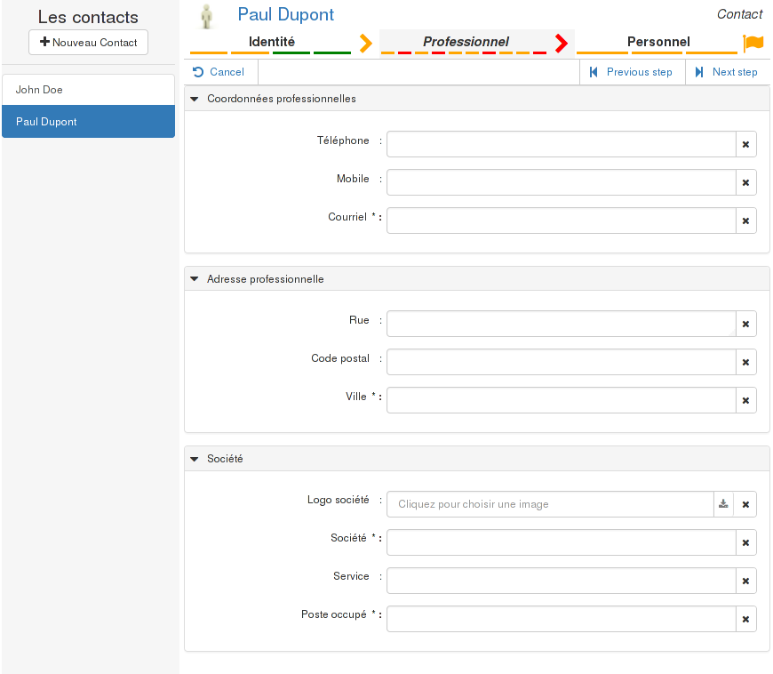773x674 pixels.
Task: Collapse the Coordonnées professionnelles section
Action: point(195,99)
